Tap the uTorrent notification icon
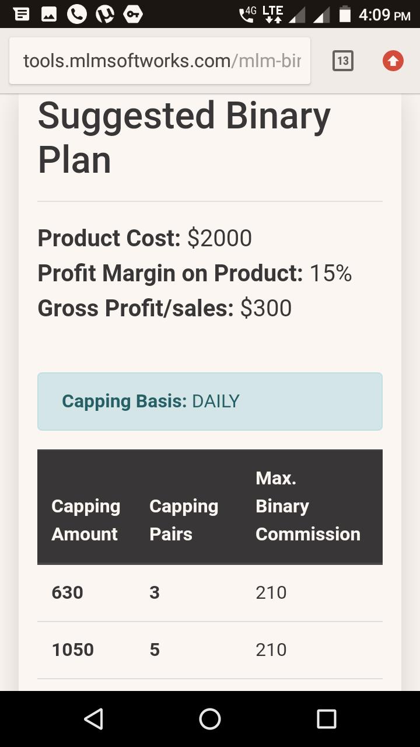420x747 pixels. [x=105, y=13]
